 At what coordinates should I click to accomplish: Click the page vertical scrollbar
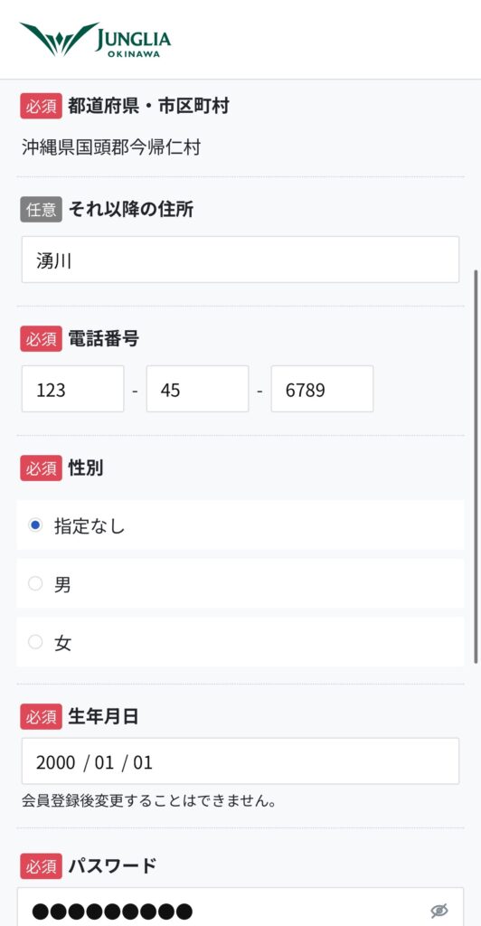(x=476, y=467)
